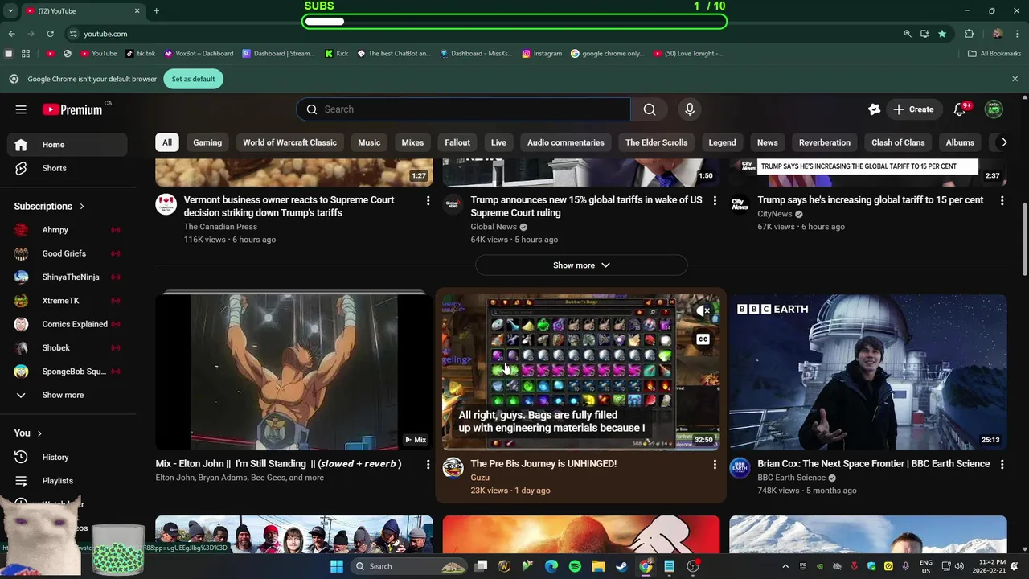
Task: Open Good Griefs channel subscription
Action: [68, 253]
